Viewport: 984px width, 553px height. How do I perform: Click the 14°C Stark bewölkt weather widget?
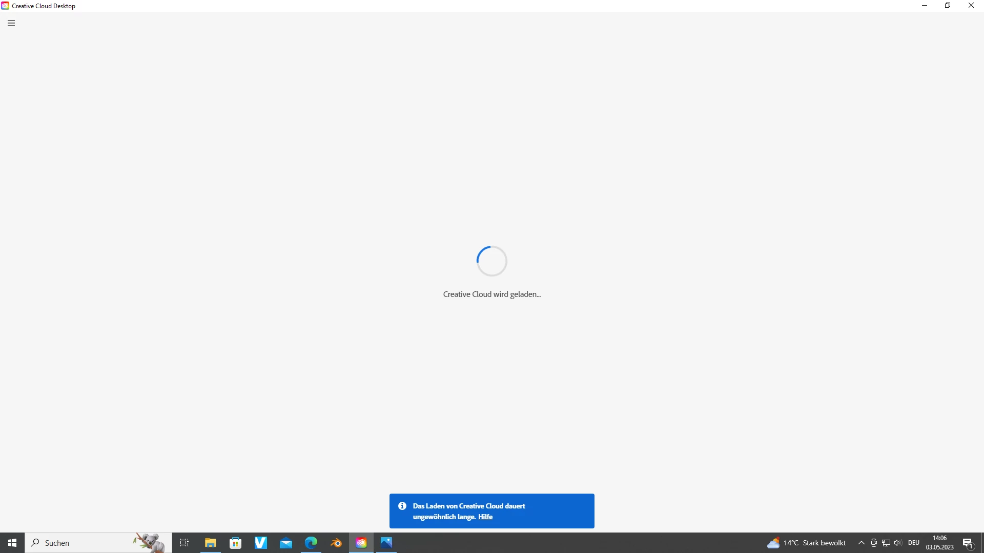click(x=807, y=543)
